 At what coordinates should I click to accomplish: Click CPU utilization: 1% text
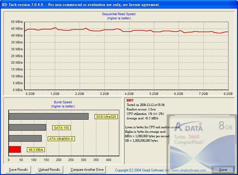145,114
